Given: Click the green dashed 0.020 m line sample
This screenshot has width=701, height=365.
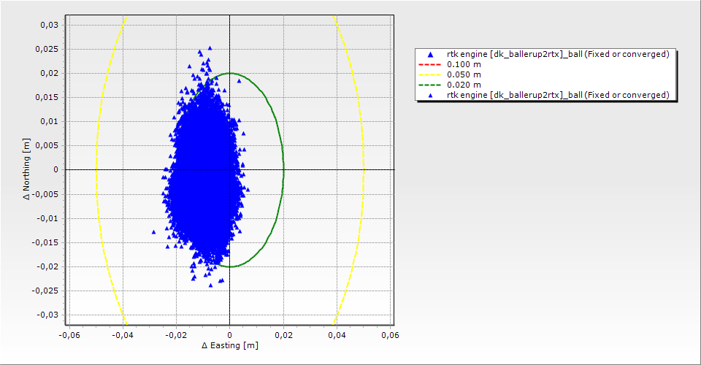Looking at the screenshot, I should 429,85.
